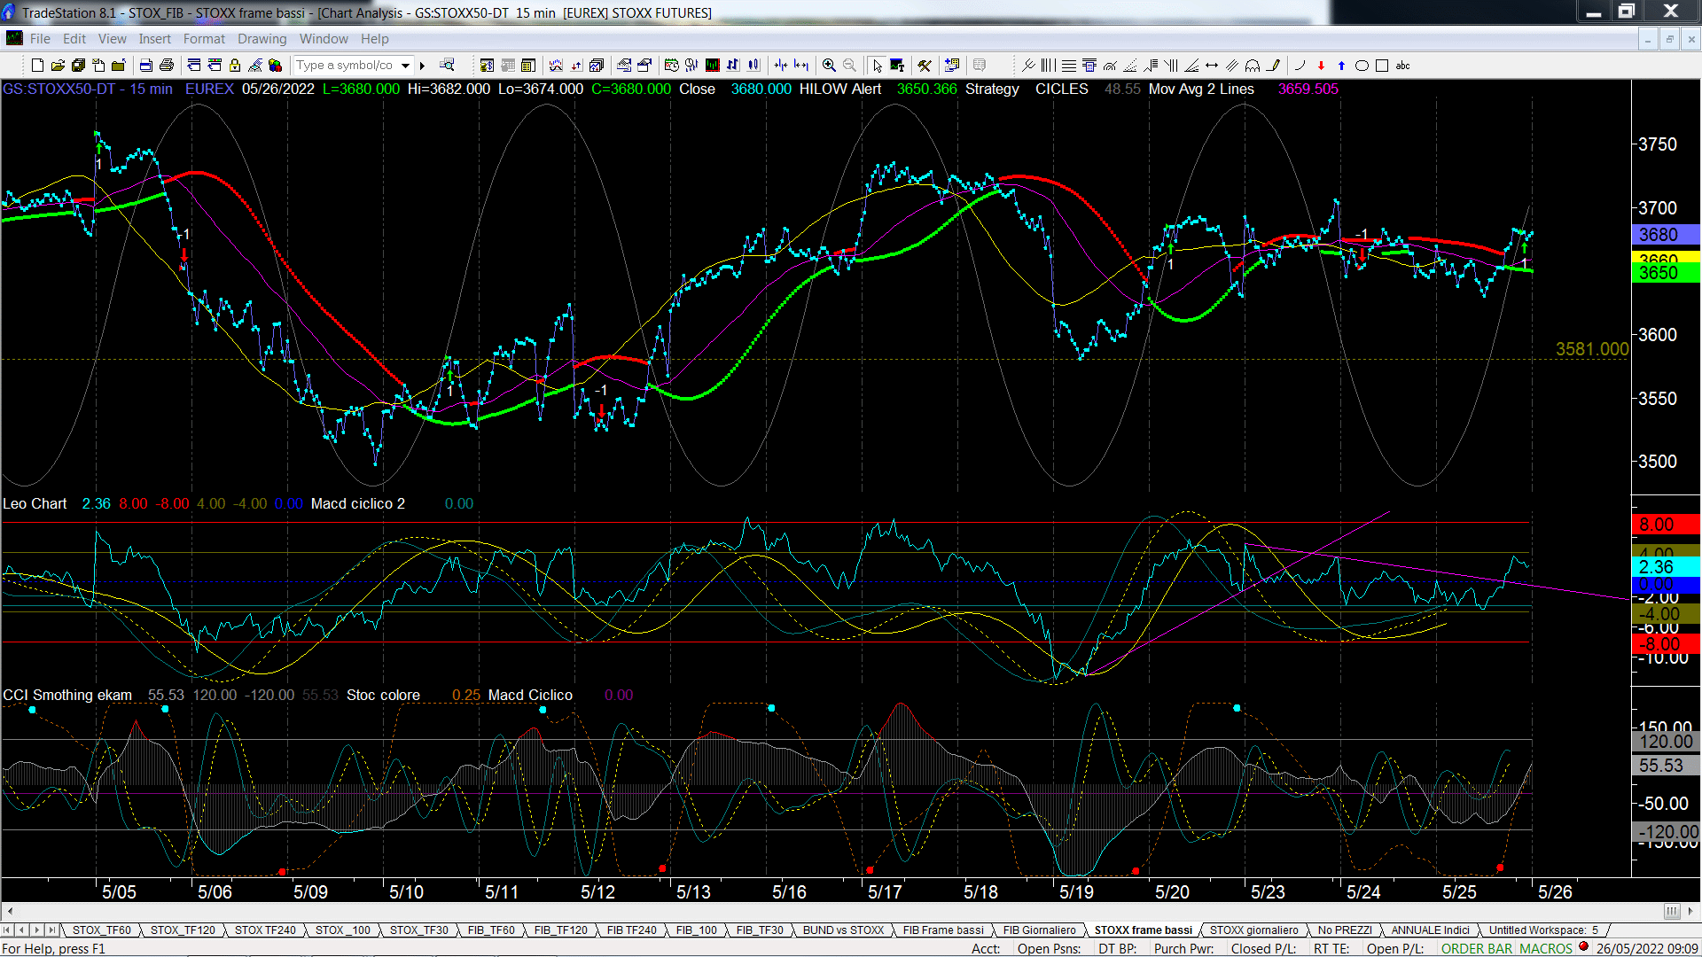Image resolution: width=1702 pixels, height=957 pixels.
Task: Click the Open folder icon
Action: pos(58,66)
